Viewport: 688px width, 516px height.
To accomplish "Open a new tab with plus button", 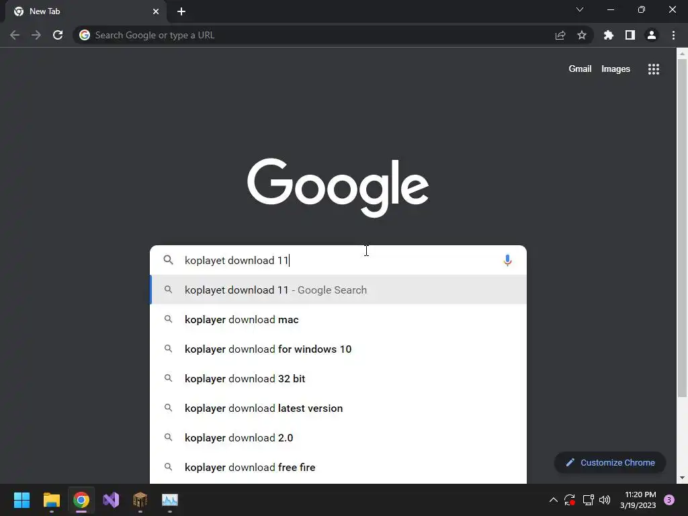I will point(181,11).
